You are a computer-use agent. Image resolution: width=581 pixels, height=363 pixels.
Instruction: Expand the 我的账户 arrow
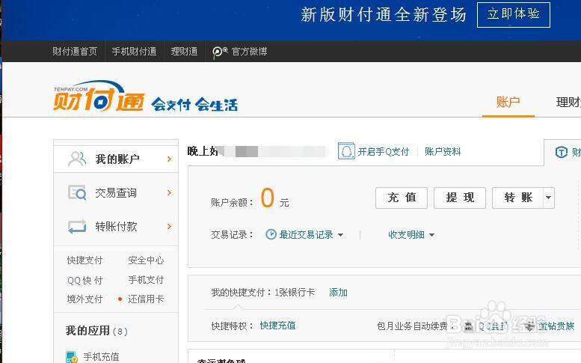tap(169, 159)
